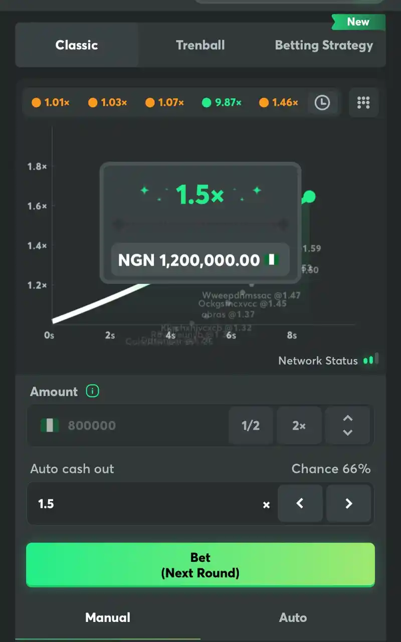
Task: Switch to the Trenball tab
Action: tap(200, 45)
